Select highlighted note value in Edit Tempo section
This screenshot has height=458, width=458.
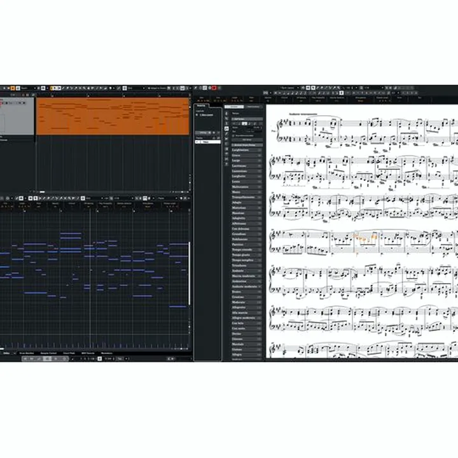tap(245, 123)
